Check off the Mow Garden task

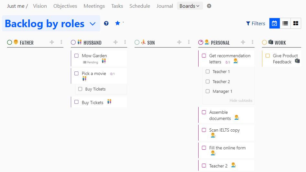click(77, 56)
